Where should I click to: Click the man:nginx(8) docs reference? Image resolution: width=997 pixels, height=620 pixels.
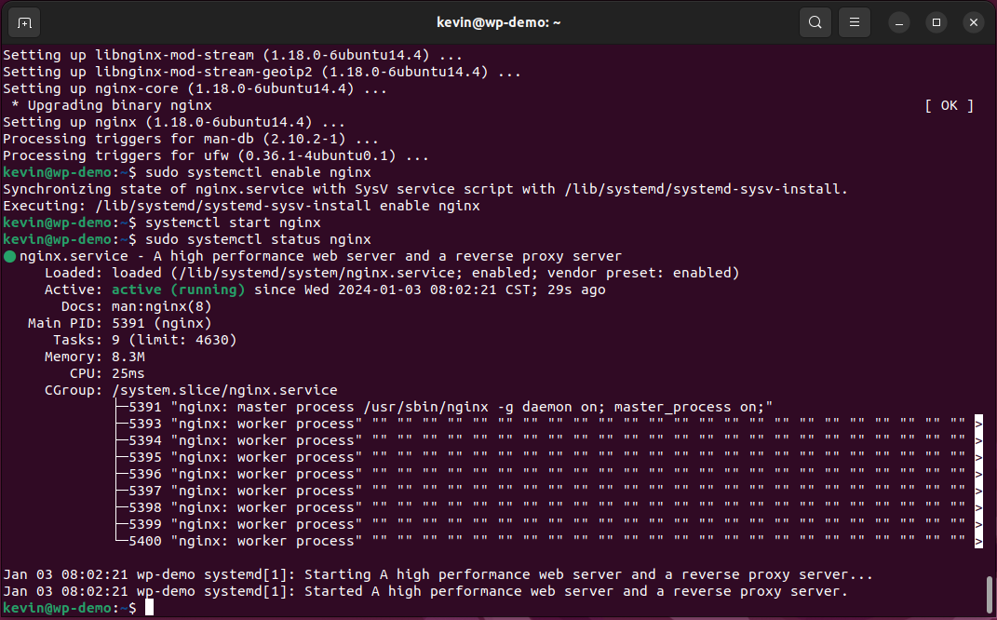click(x=161, y=306)
